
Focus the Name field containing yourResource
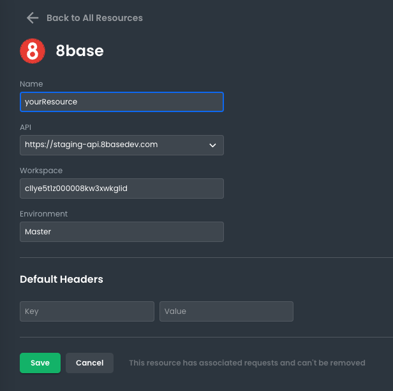click(121, 102)
